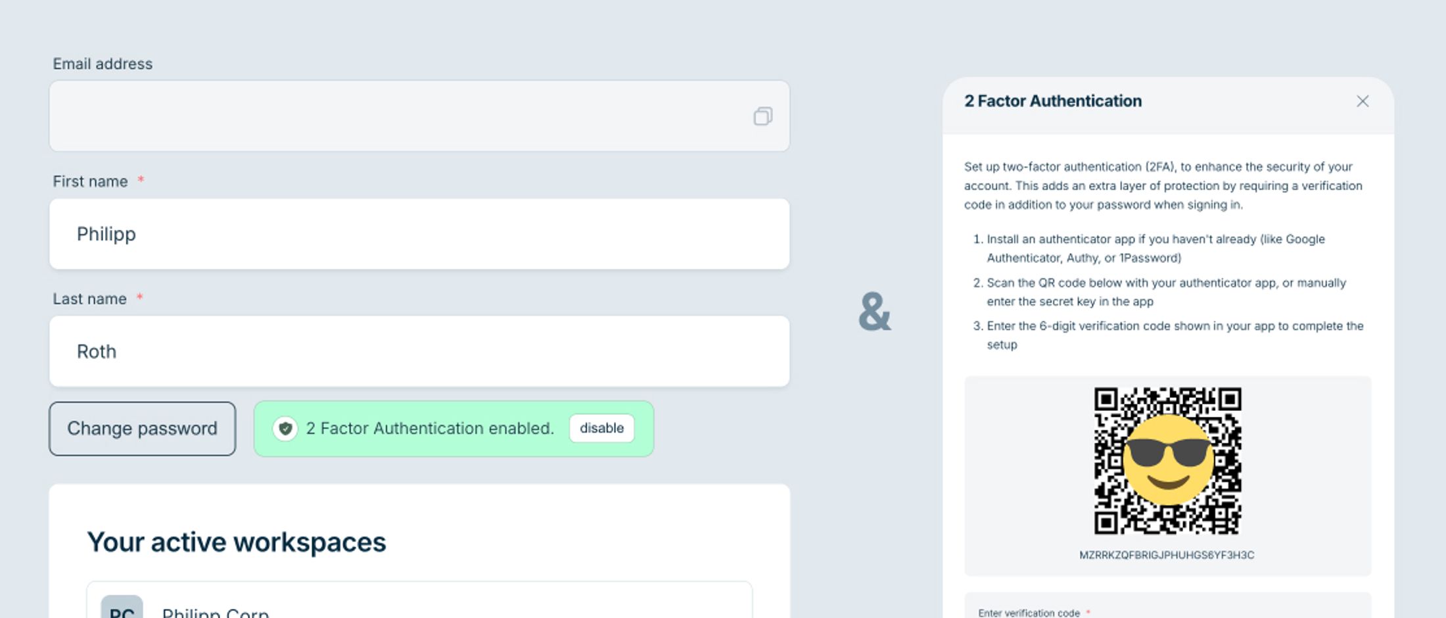The width and height of the screenshot is (1446, 618).
Task: Click the required asterisk next to First name
Action: coord(141,178)
